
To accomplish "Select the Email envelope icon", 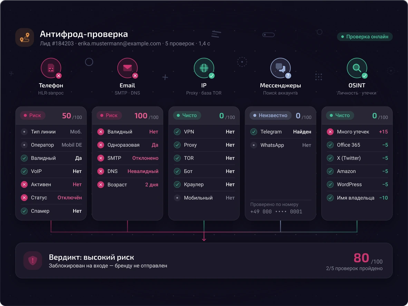I will [127, 68].
